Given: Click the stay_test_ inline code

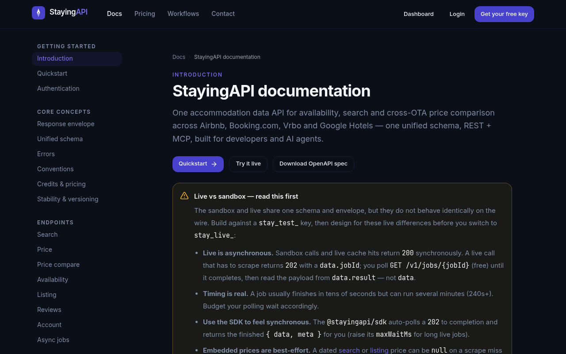Looking at the screenshot, I should click(x=279, y=223).
